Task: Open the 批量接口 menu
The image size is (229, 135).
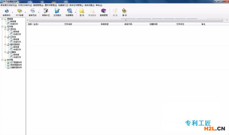Action: [63, 5]
